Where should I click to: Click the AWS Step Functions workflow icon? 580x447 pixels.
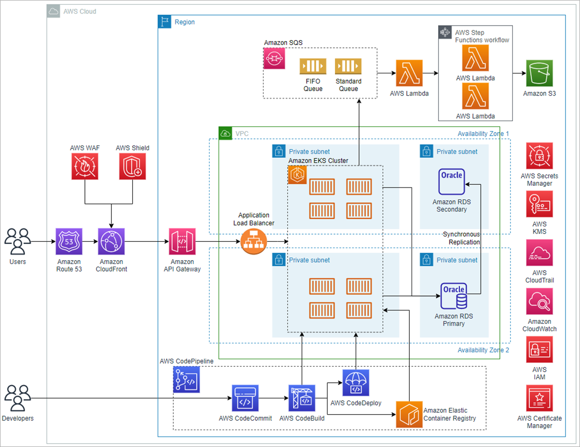(x=444, y=32)
